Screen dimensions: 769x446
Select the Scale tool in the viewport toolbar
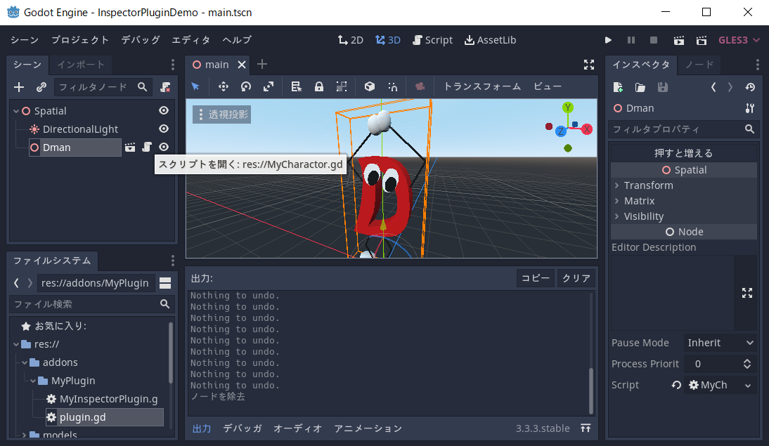click(268, 86)
